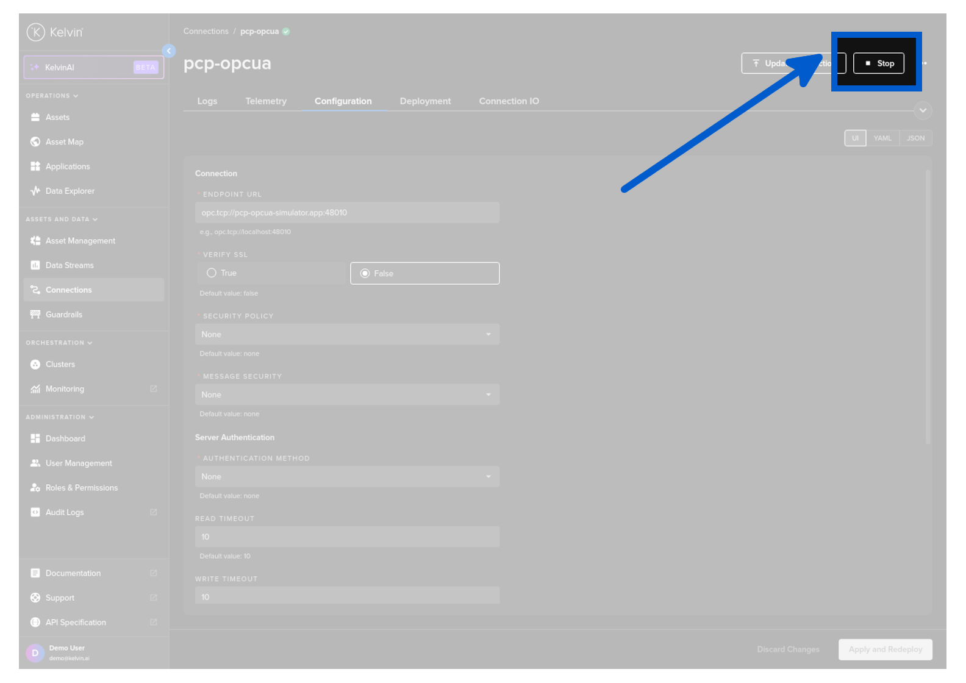Select False for Verify SSL
966x683 pixels.
(x=365, y=274)
